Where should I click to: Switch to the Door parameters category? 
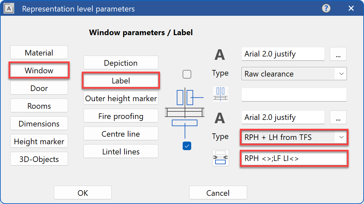[39, 88]
